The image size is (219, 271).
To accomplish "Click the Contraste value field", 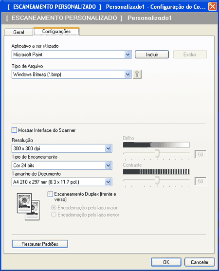I will click(201, 181).
